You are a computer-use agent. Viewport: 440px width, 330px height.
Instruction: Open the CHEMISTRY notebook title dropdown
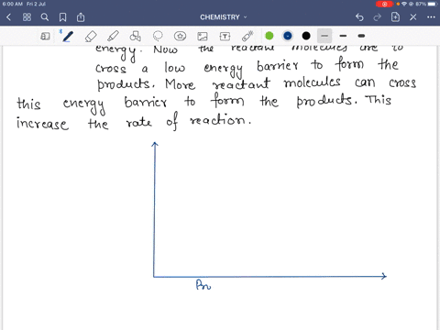click(x=224, y=17)
